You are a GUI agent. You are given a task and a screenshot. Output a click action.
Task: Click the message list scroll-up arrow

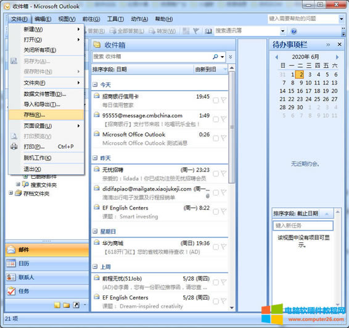click(232, 68)
